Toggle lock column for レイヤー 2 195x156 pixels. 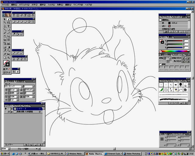[9, 109]
